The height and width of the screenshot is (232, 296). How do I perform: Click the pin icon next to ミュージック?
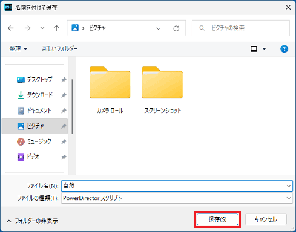pos(64,142)
